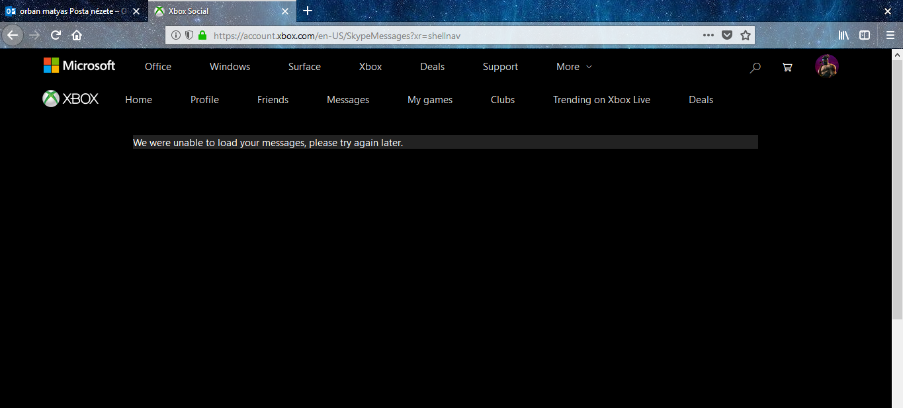View the green padlock connection details

coord(202,35)
